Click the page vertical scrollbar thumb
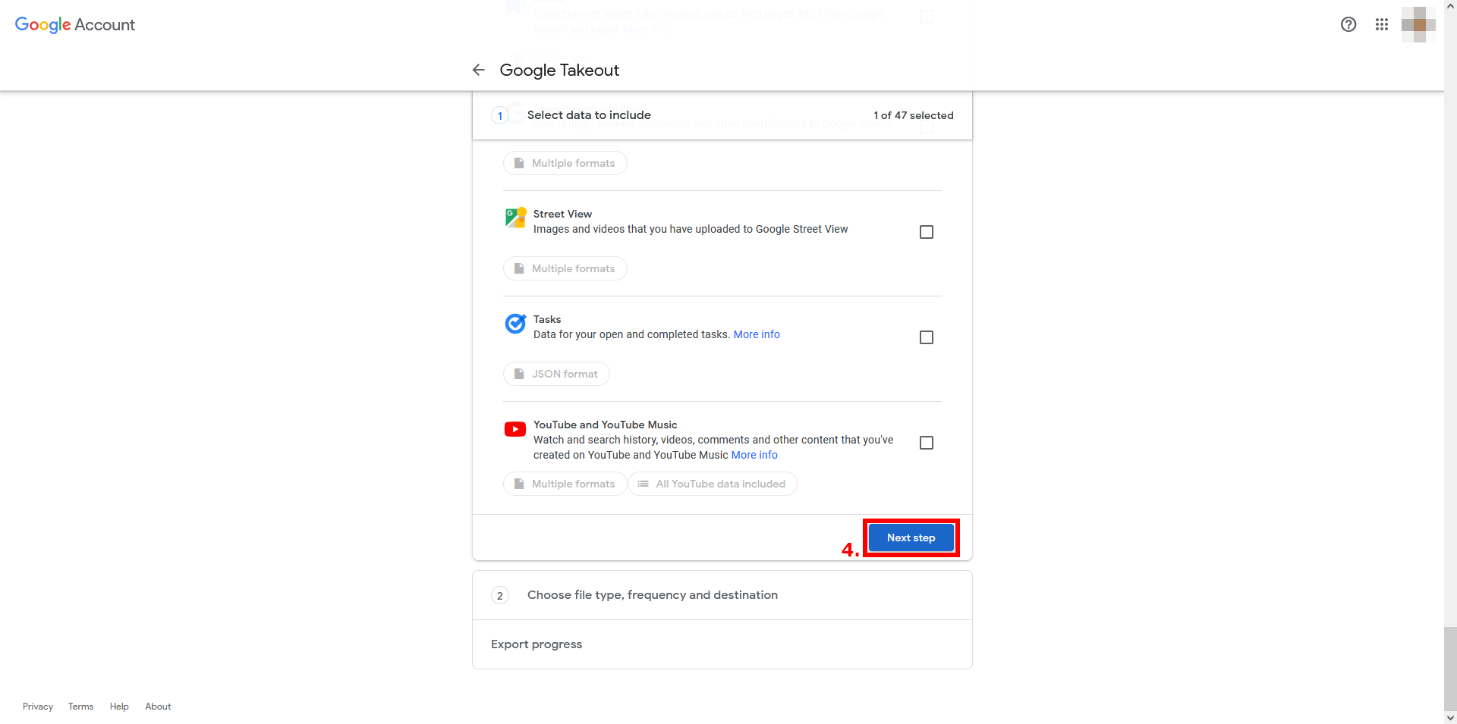1457x724 pixels. 1450,668
